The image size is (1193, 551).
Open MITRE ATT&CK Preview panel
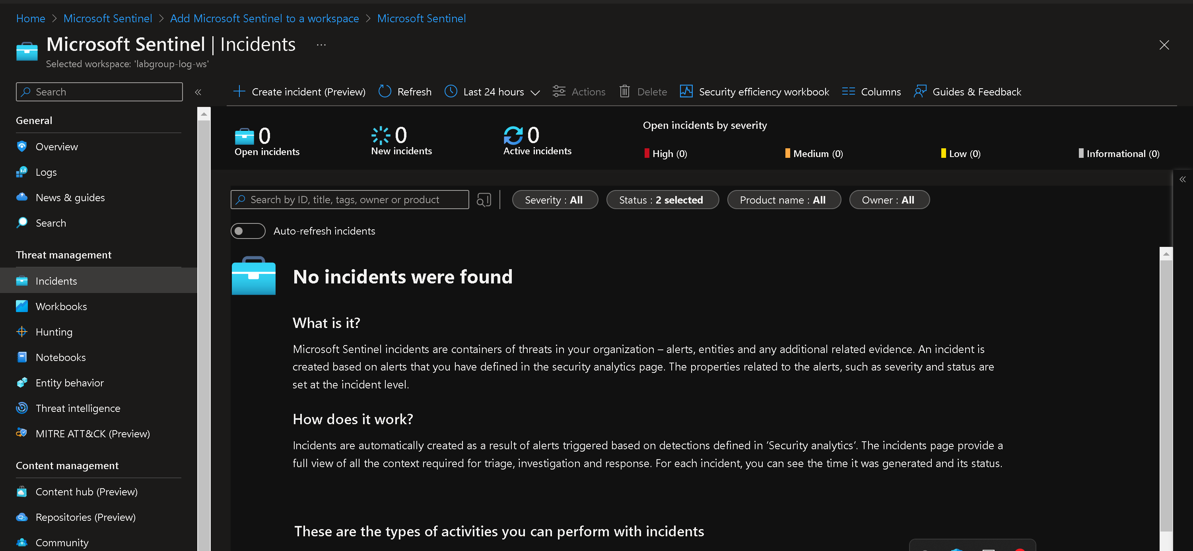tap(92, 433)
